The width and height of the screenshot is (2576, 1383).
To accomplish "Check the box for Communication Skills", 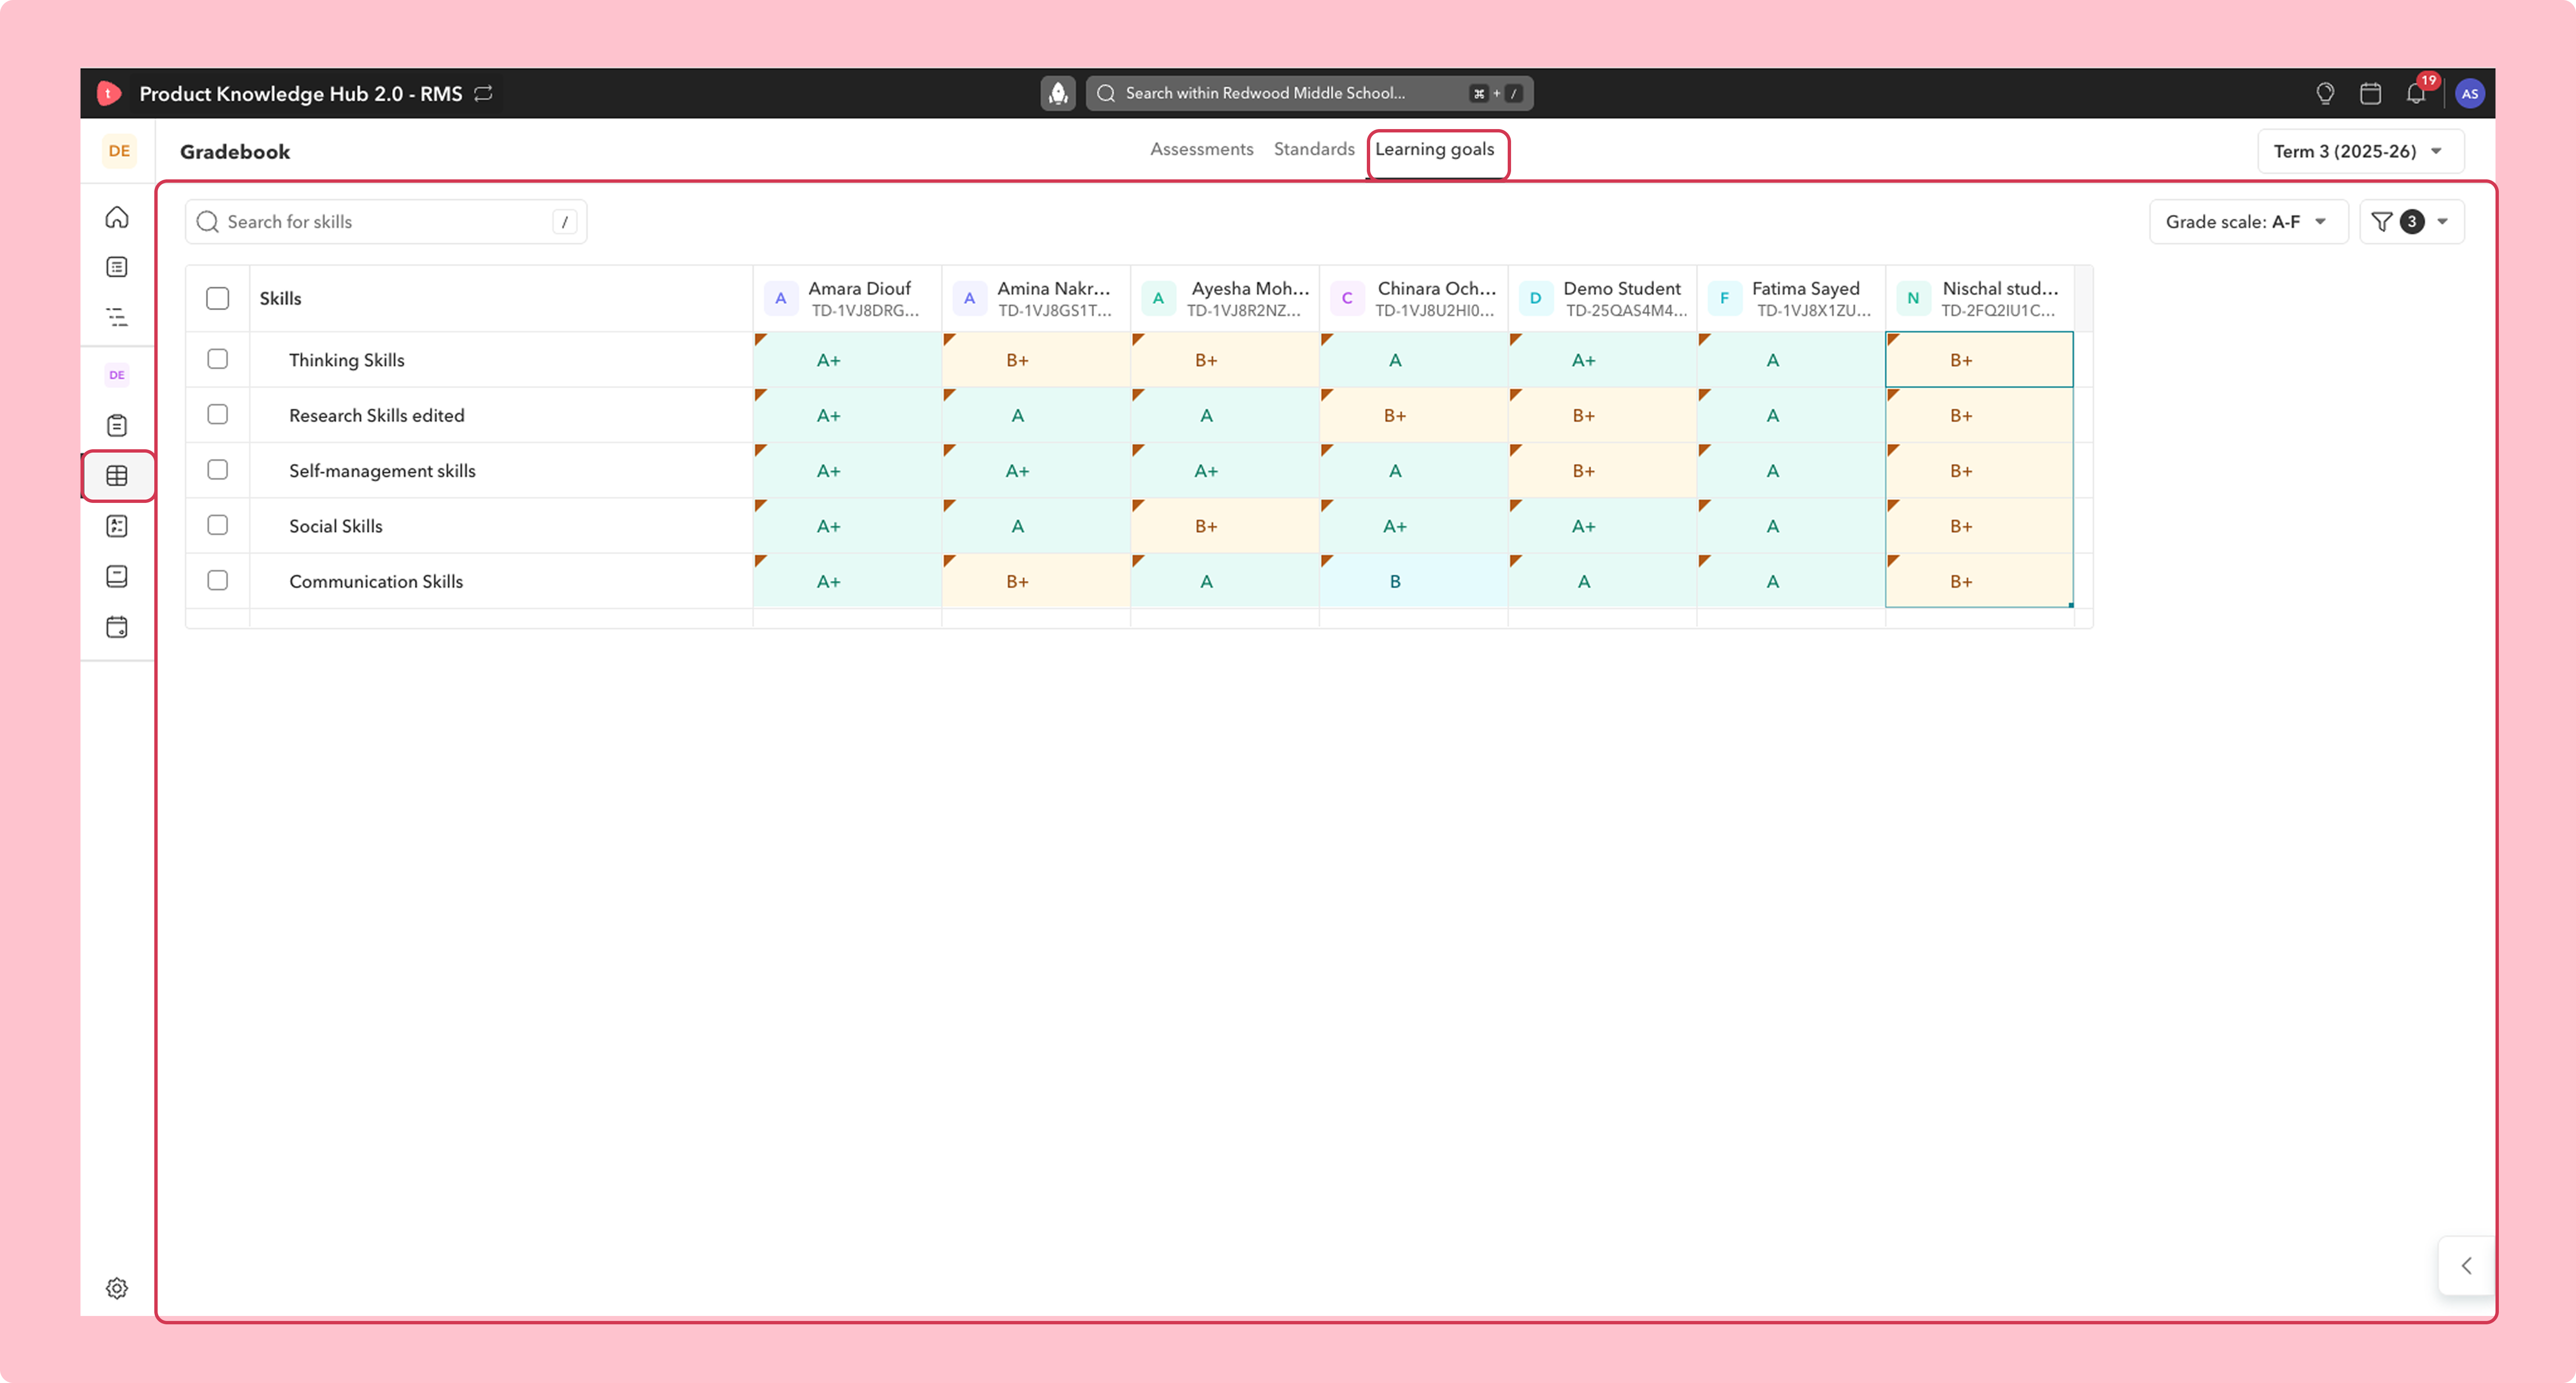I will click(x=217, y=580).
